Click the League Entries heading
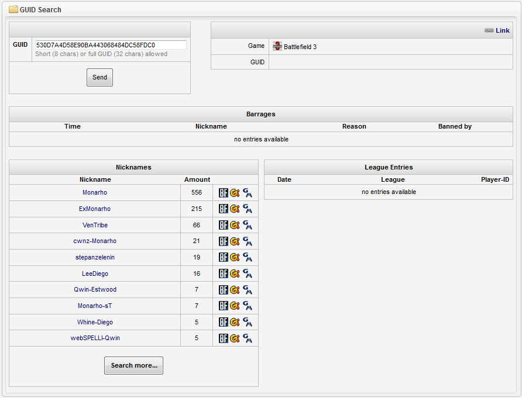This screenshot has width=522, height=398. click(389, 167)
